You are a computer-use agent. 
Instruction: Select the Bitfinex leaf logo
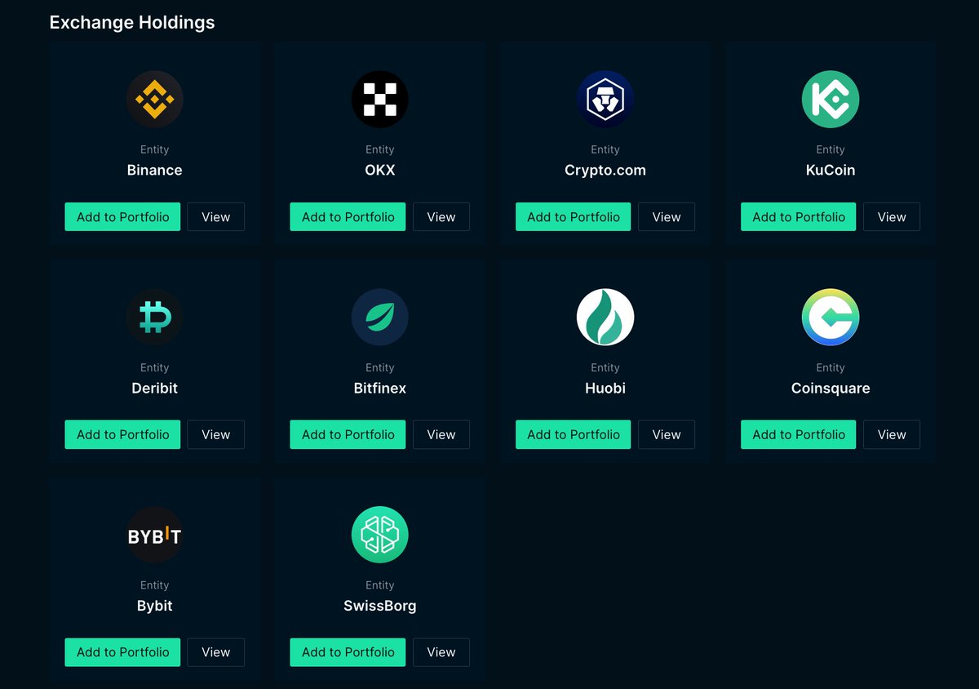380,317
